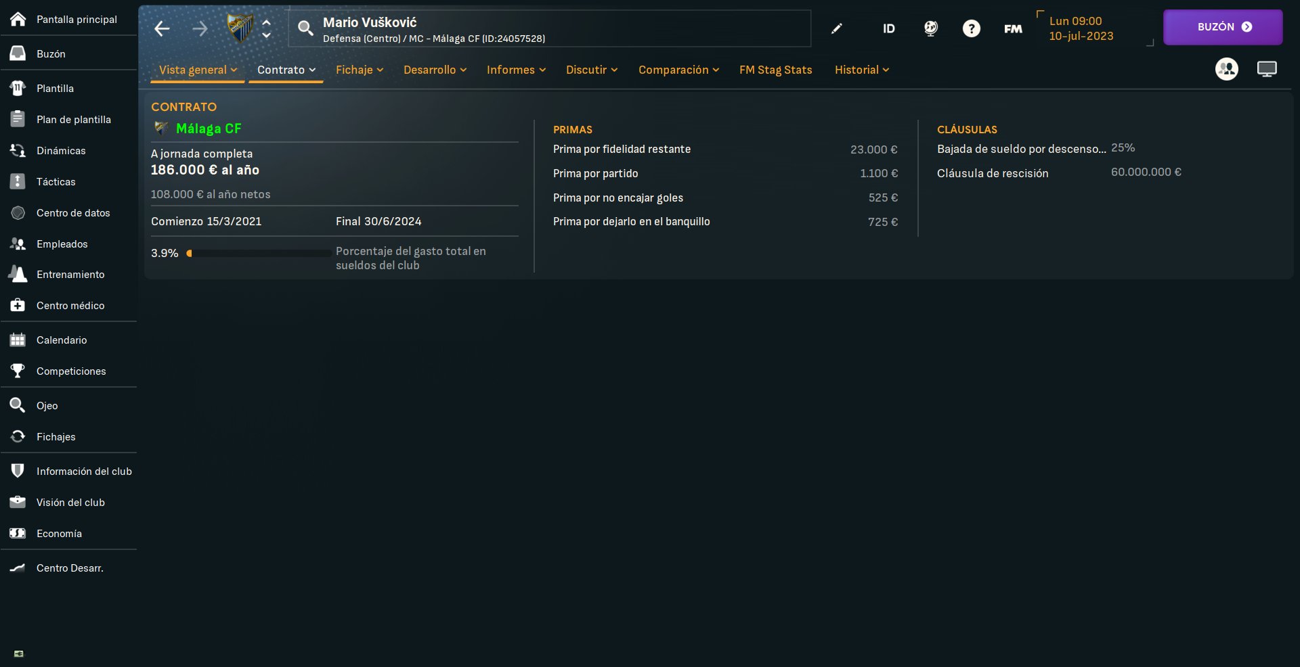
Task: Click the date Lun 09:00 10-jul-2023
Action: click(x=1081, y=28)
